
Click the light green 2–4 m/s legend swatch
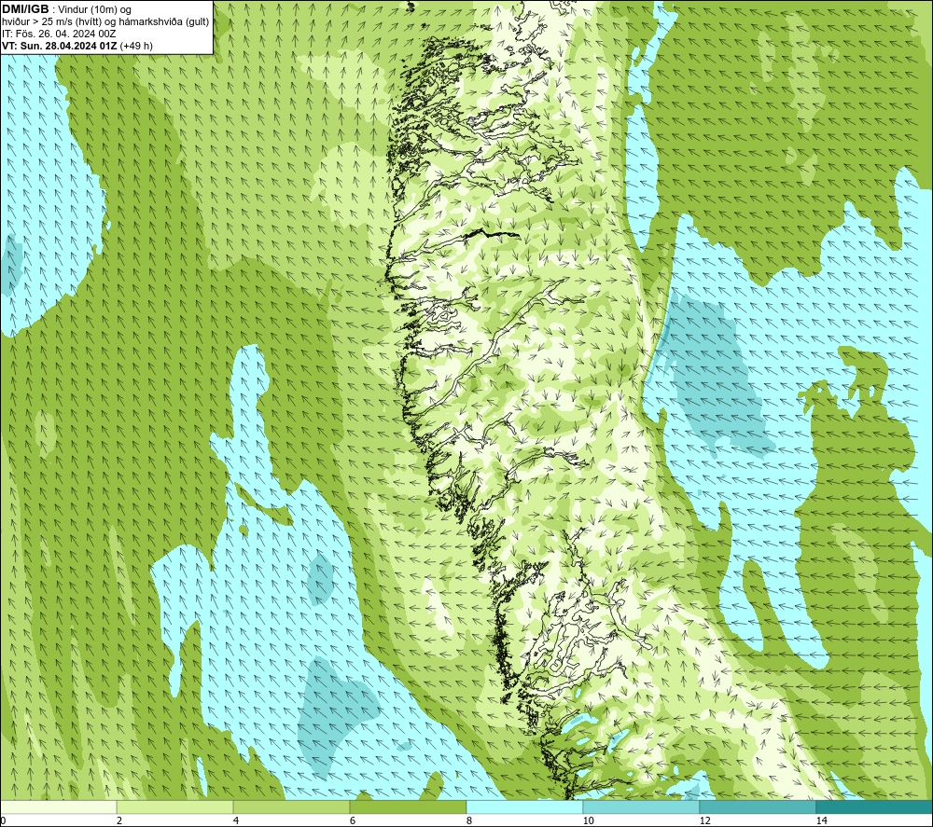pos(175,806)
